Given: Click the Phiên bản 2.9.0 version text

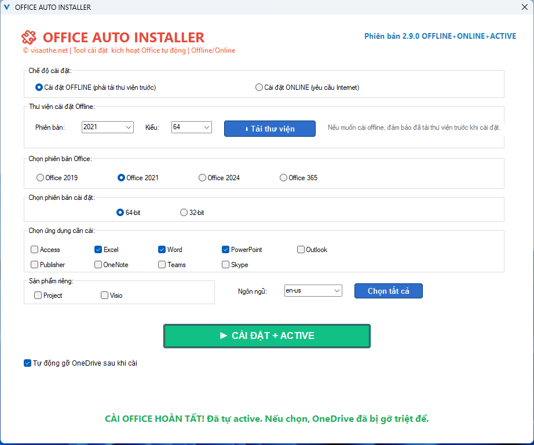Looking at the screenshot, I should [x=440, y=36].
